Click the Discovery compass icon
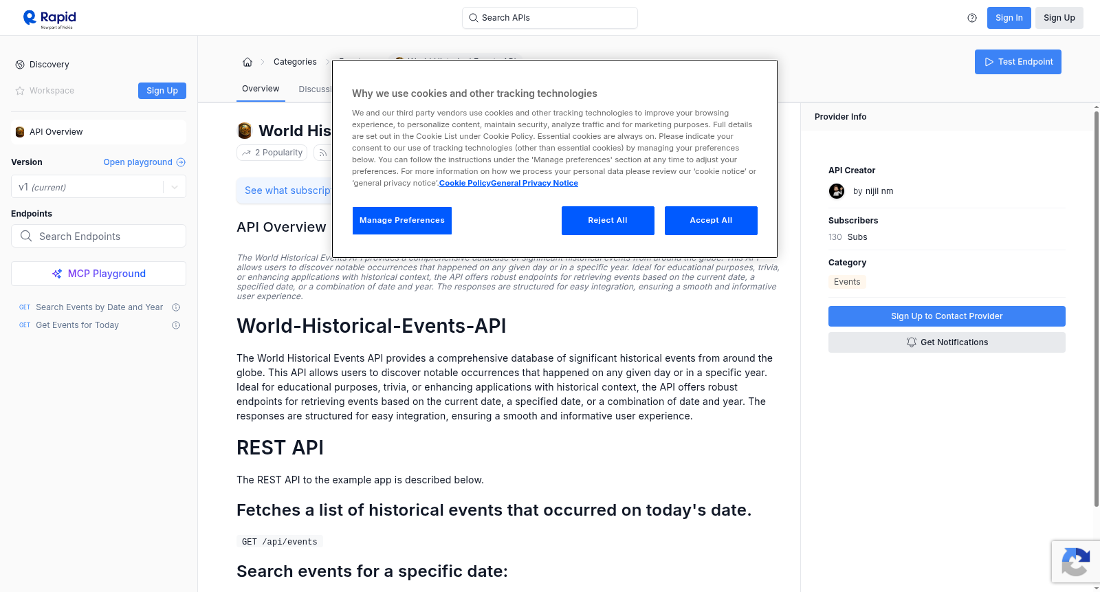The width and height of the screenshot is (1100, 592). point(20,65)
